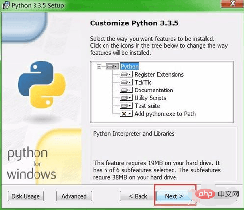Open Test suite install-state icon
Viewport: 244px width, 210px height.
coord(126,106)
